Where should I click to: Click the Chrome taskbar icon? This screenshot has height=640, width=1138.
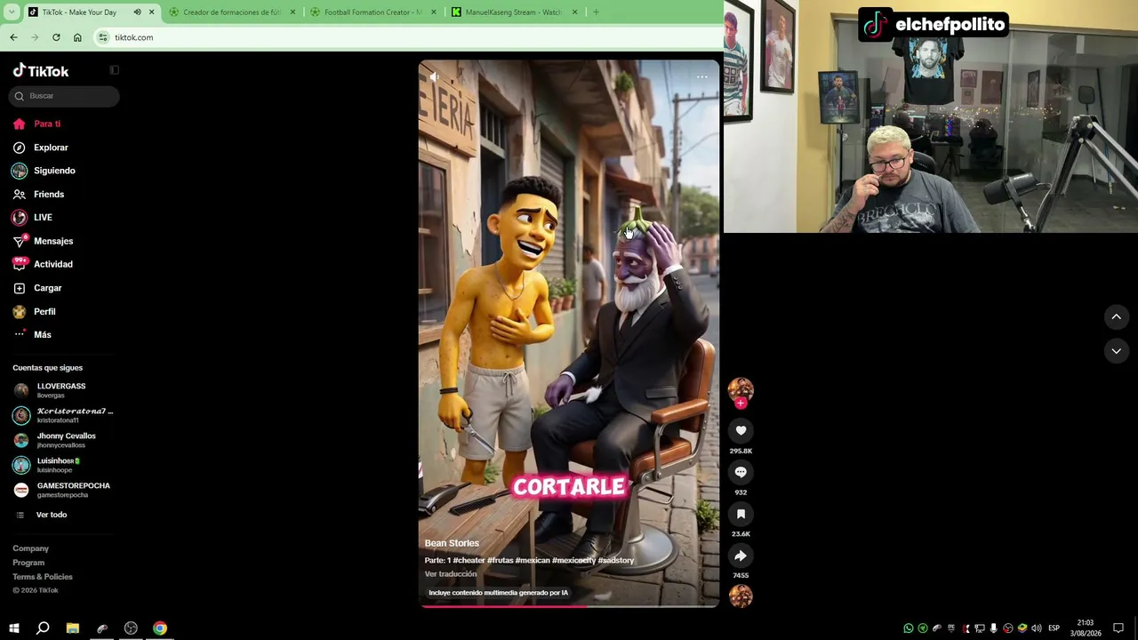(x=160, y=628)
